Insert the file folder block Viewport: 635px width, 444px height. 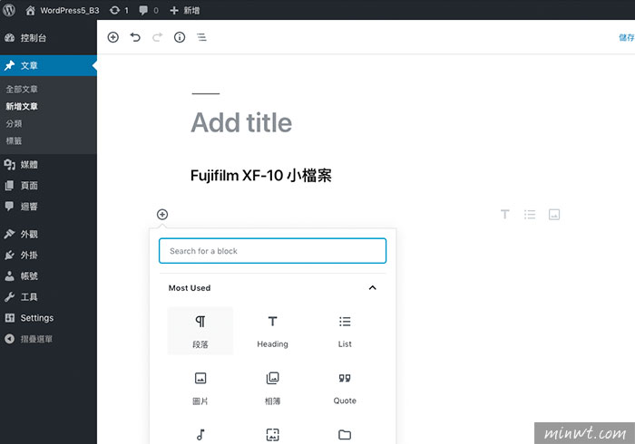click(x=345, y=434)
